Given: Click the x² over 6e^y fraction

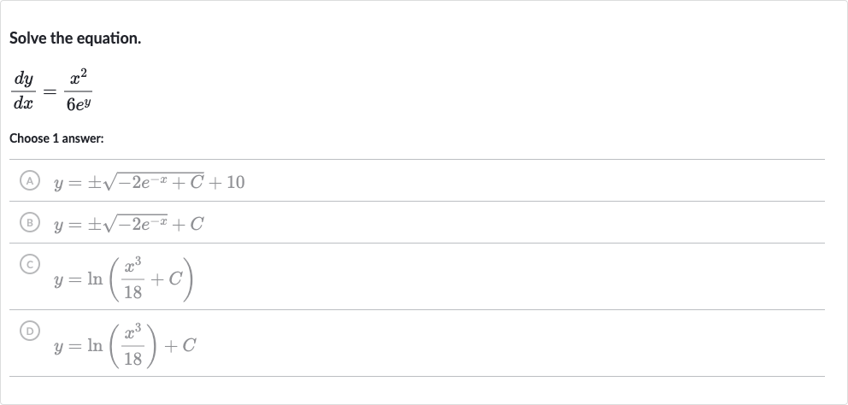Looking at the screenshot, I should click(x=79, y=91).
